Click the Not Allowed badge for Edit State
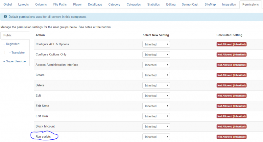Viewport: 263px width, 142px height. coord(231,106)
